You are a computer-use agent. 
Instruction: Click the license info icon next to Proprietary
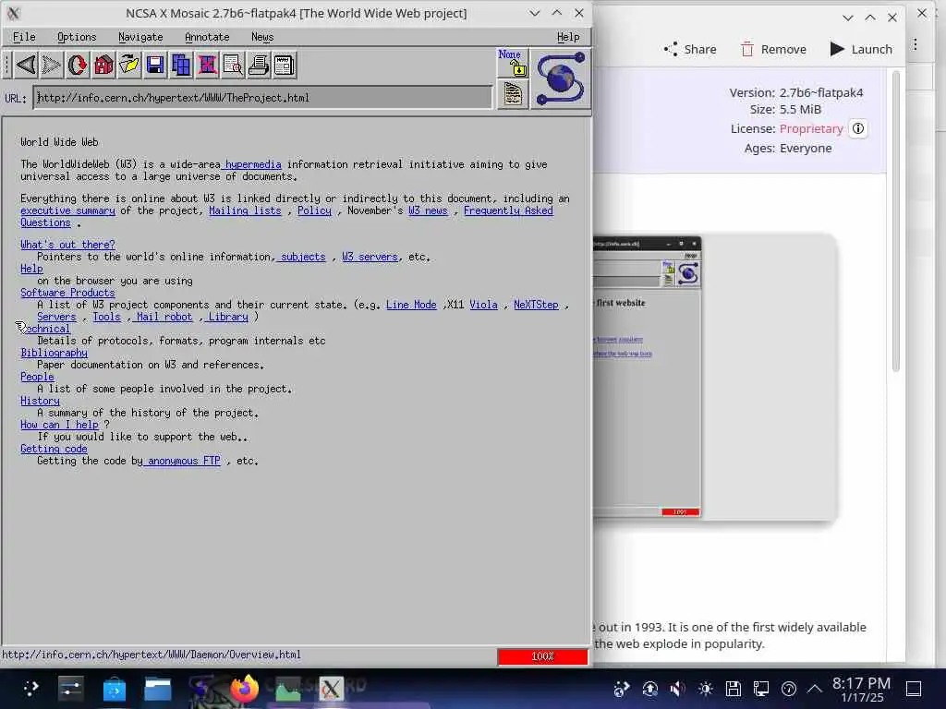pyautogui.click(x=858, y=128)
